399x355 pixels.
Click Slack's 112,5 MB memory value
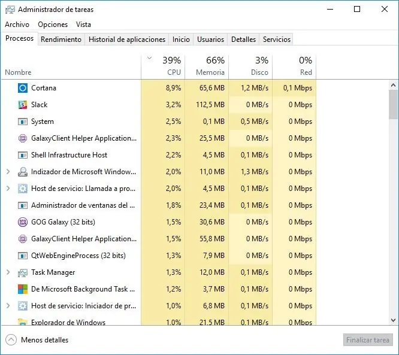point(210,105)
